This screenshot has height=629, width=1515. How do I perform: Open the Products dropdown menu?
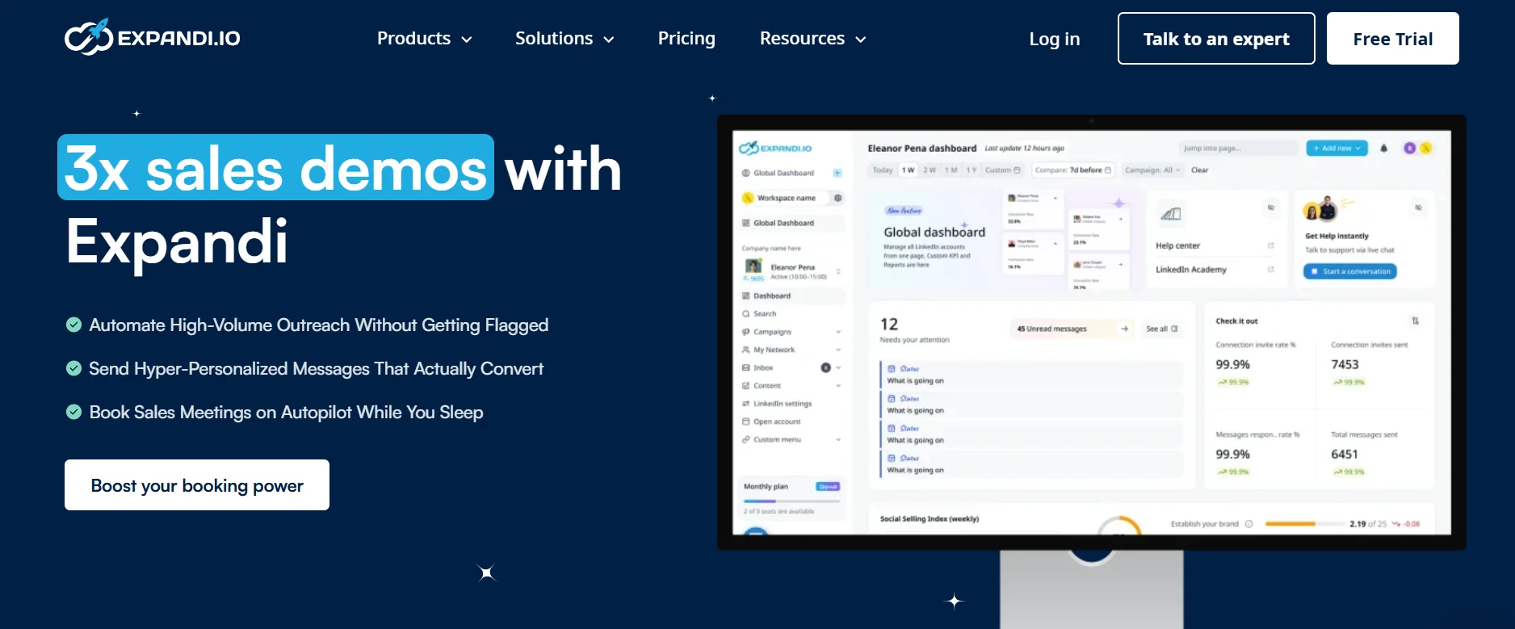pos(424,39)
